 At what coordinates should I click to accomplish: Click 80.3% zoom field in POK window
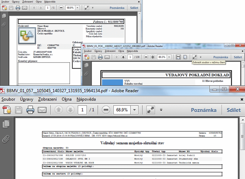(x=162, y=57)
